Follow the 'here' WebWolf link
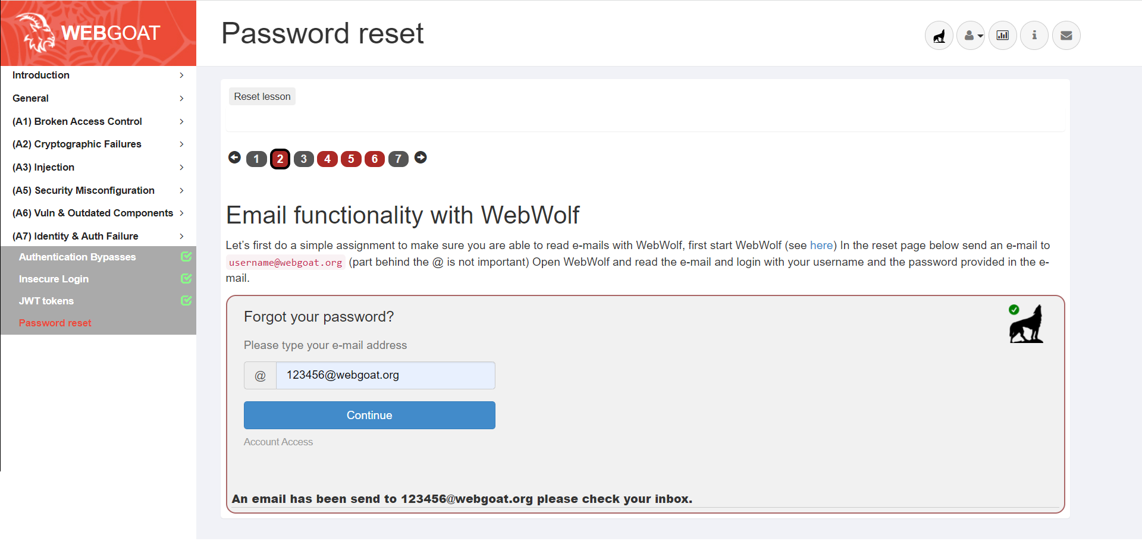 click(821, 246)
